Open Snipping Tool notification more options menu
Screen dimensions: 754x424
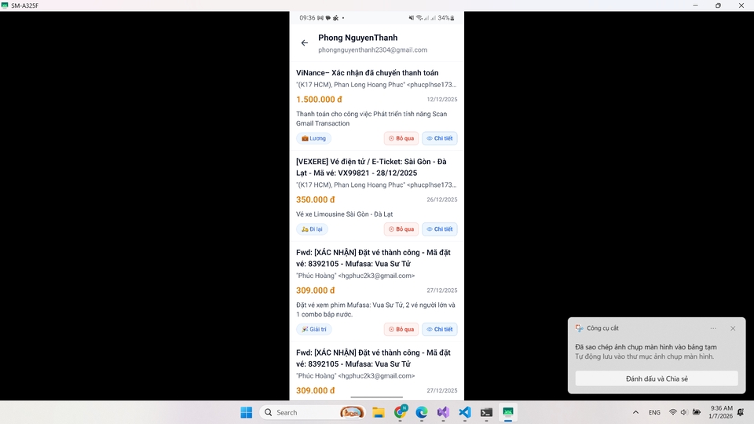coord(713,328)
